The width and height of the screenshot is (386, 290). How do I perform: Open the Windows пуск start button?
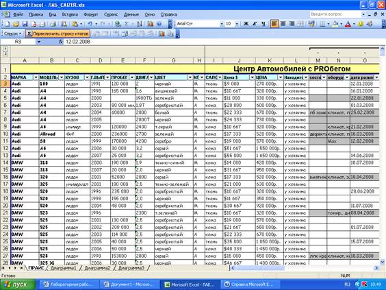pyautogui.click(x=17, y=285)
